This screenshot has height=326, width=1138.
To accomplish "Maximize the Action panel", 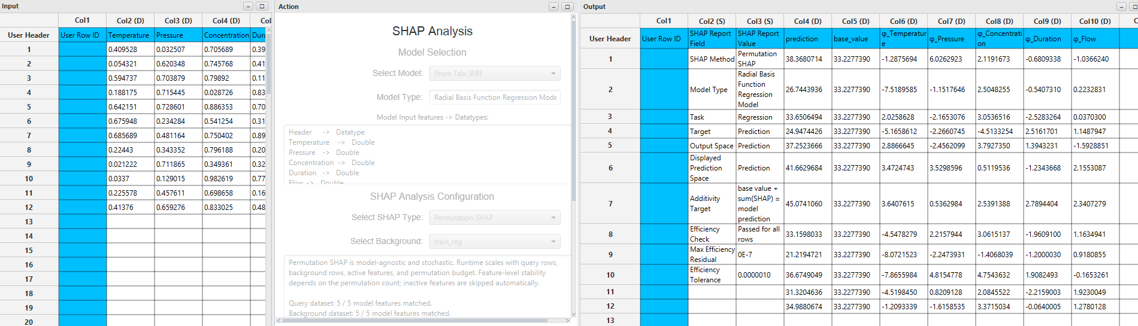I will click(568, 7).
